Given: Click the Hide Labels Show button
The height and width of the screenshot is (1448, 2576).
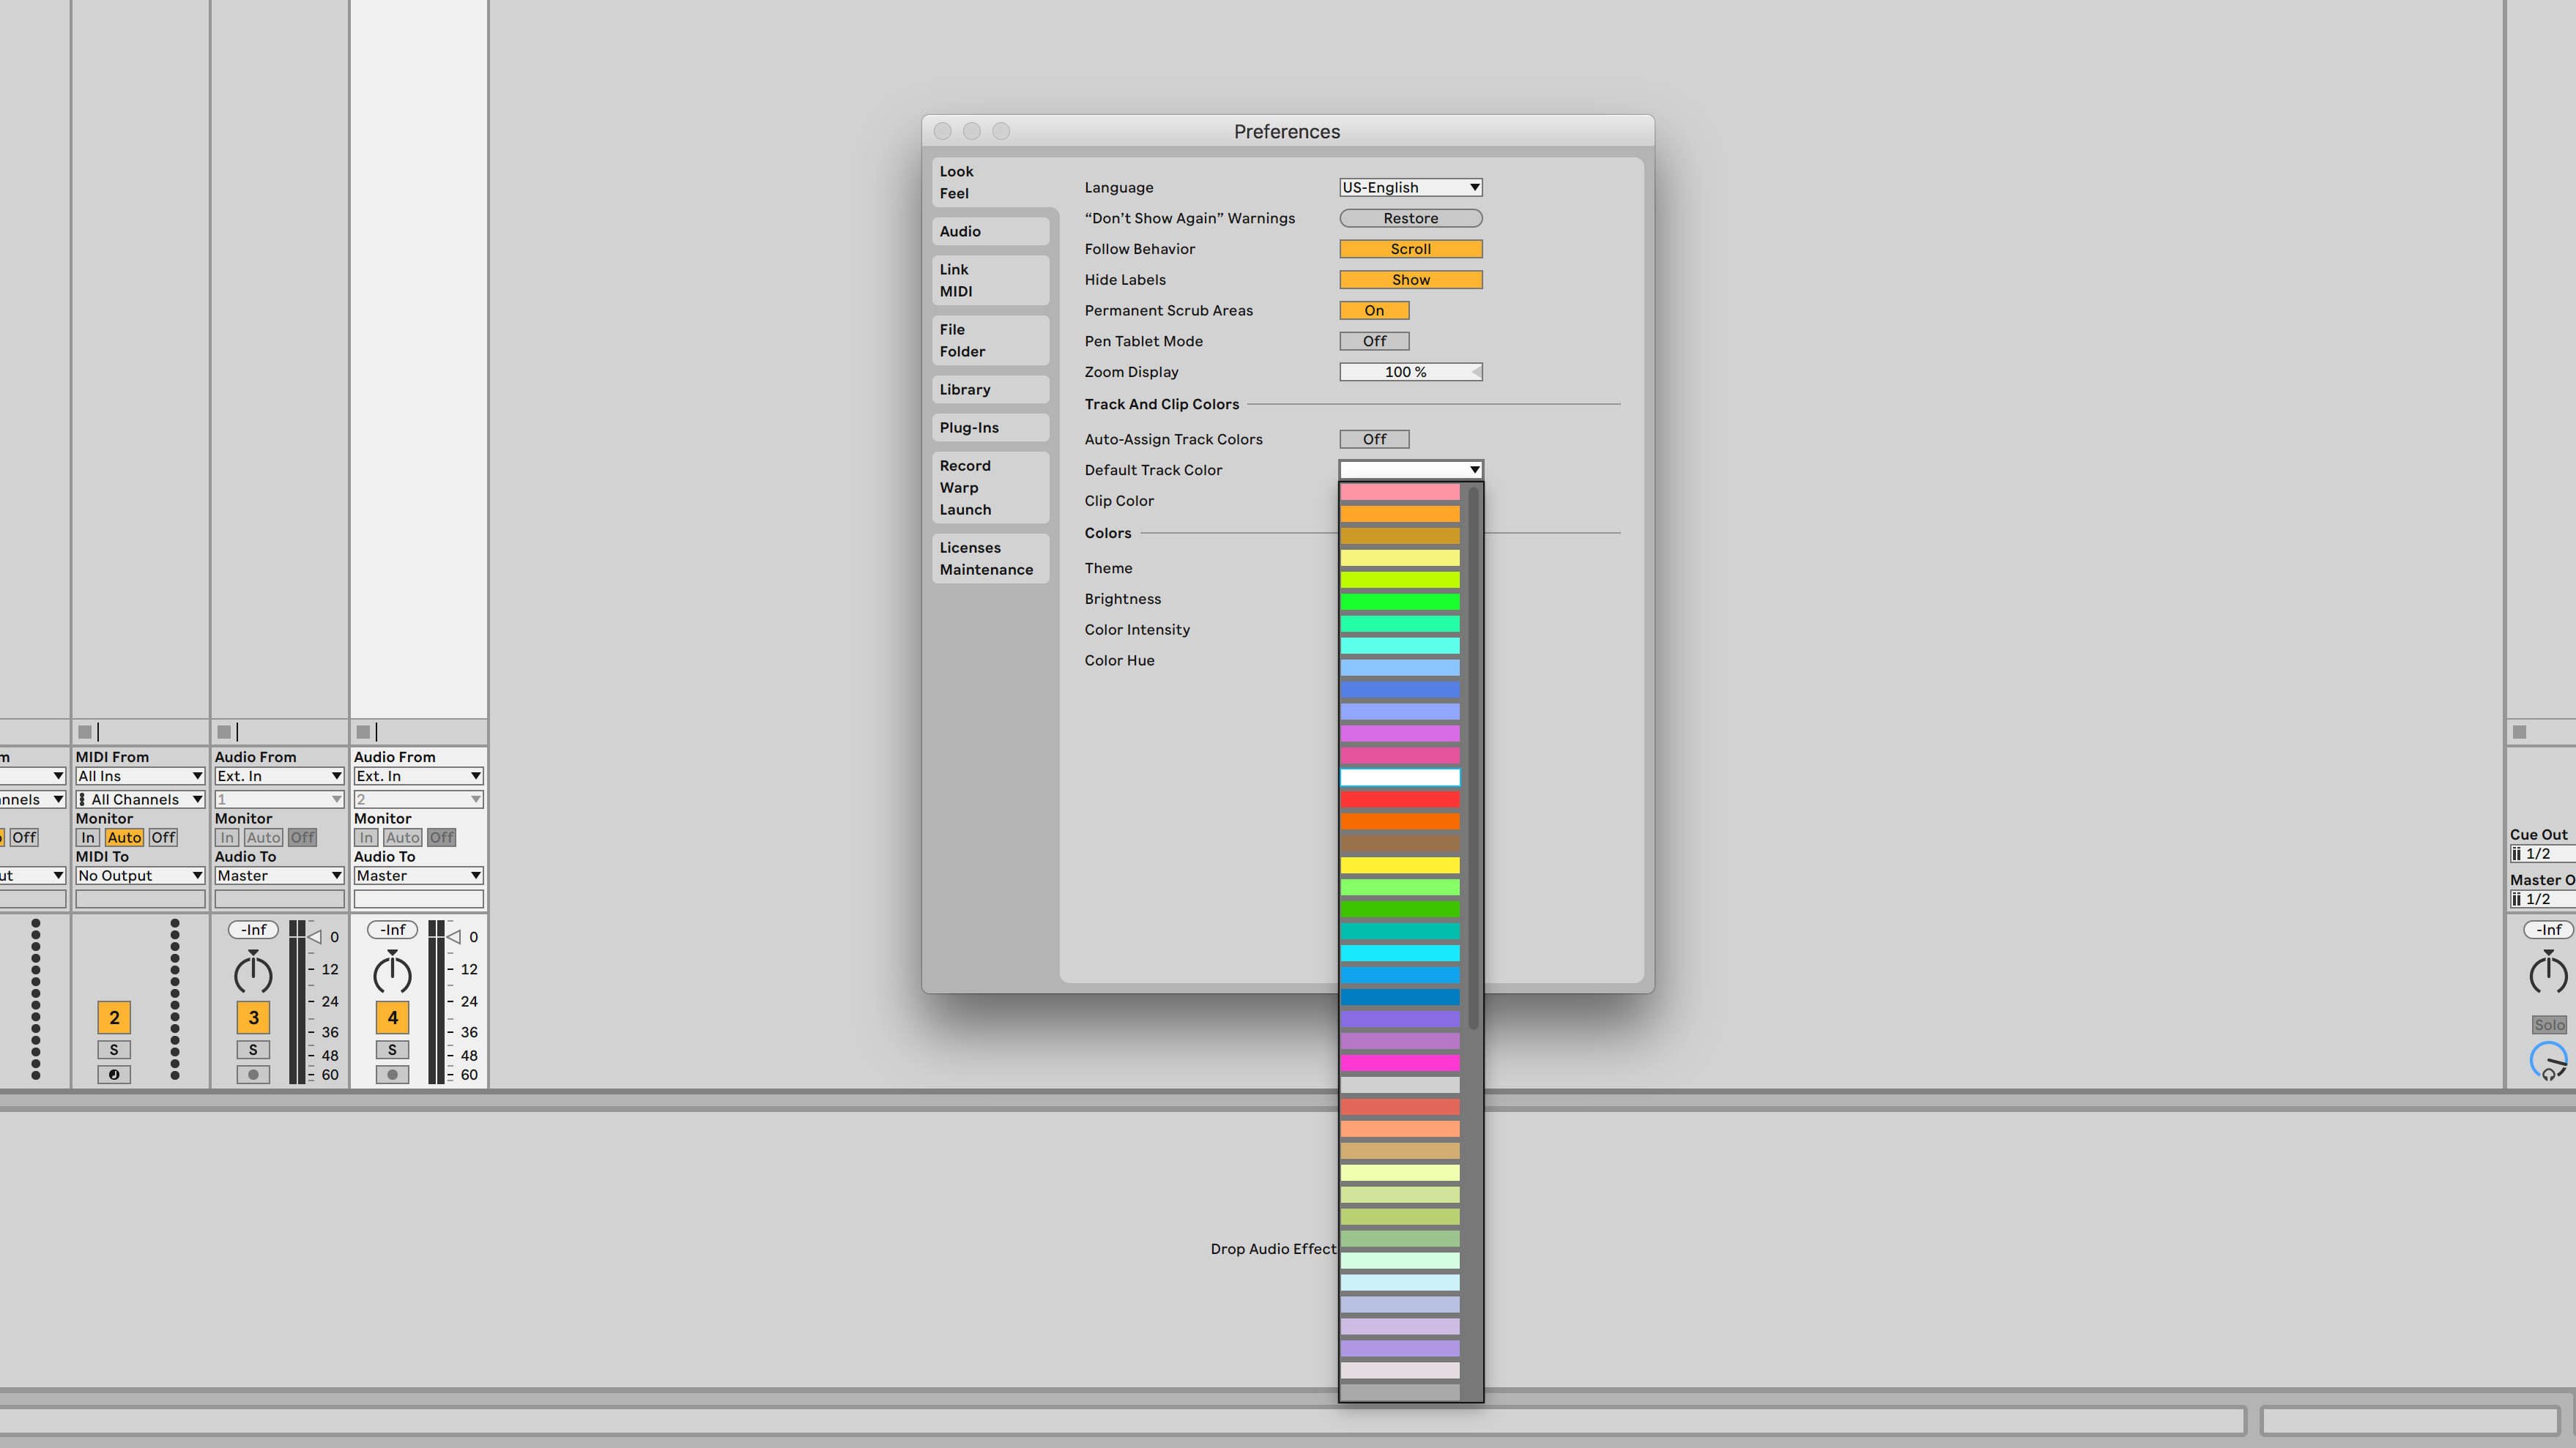Looking at the screenshot, I should click(x=1410, y=280).
